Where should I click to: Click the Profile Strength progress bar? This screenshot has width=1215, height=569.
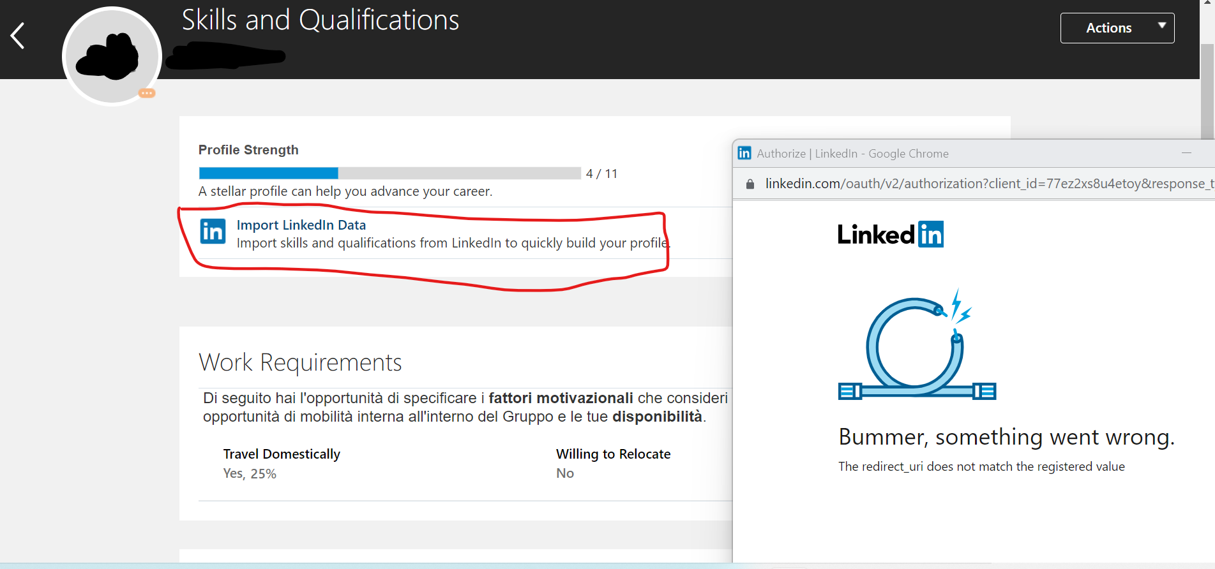point(390,173)
